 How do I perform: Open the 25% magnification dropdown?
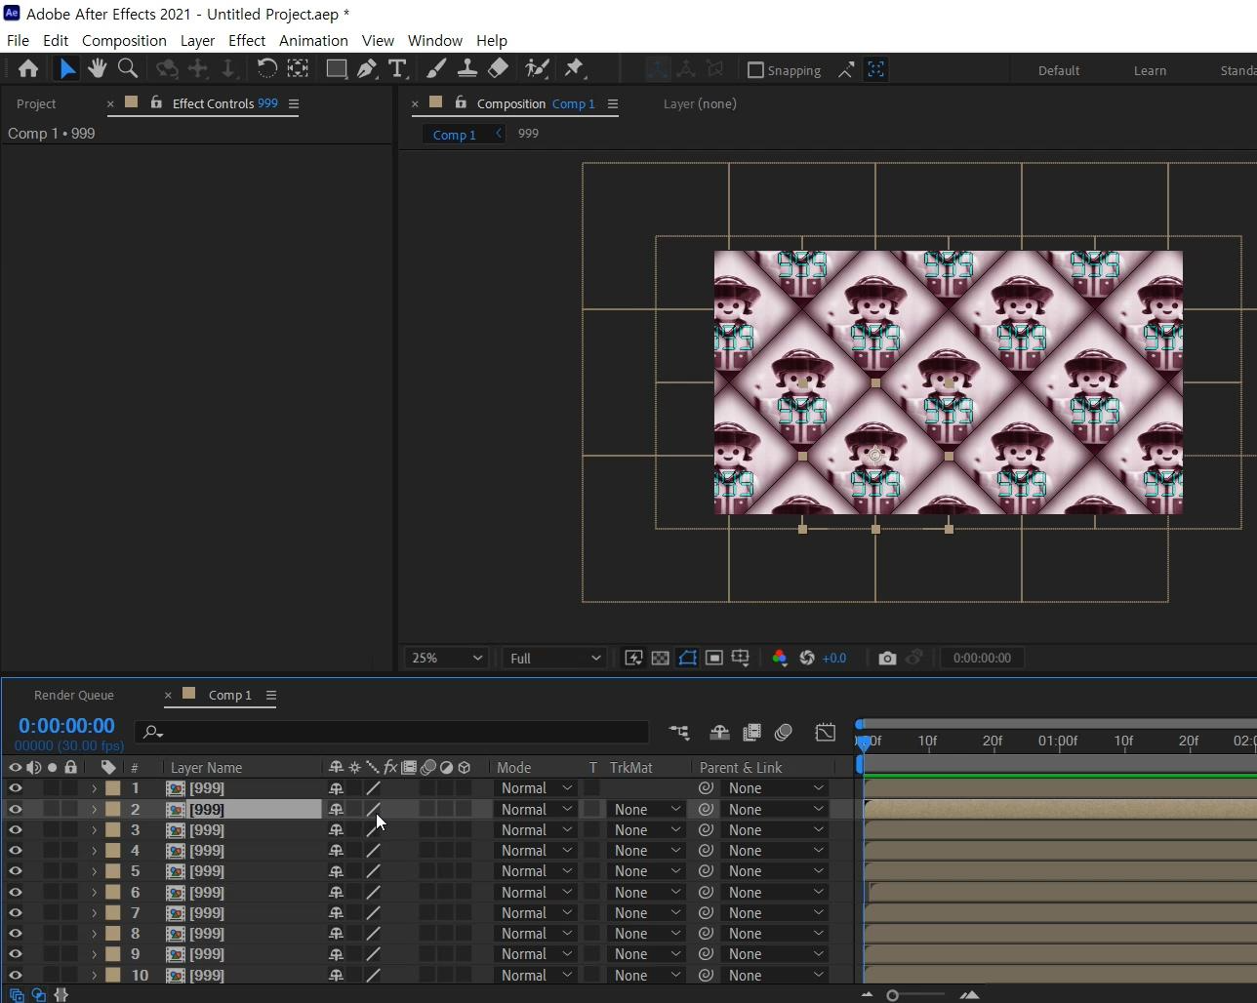[x=446, y=658]
